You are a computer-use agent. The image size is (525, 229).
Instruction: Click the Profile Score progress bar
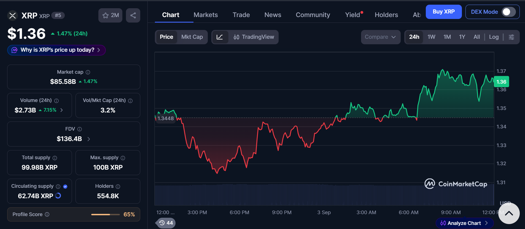click(106, 214)
